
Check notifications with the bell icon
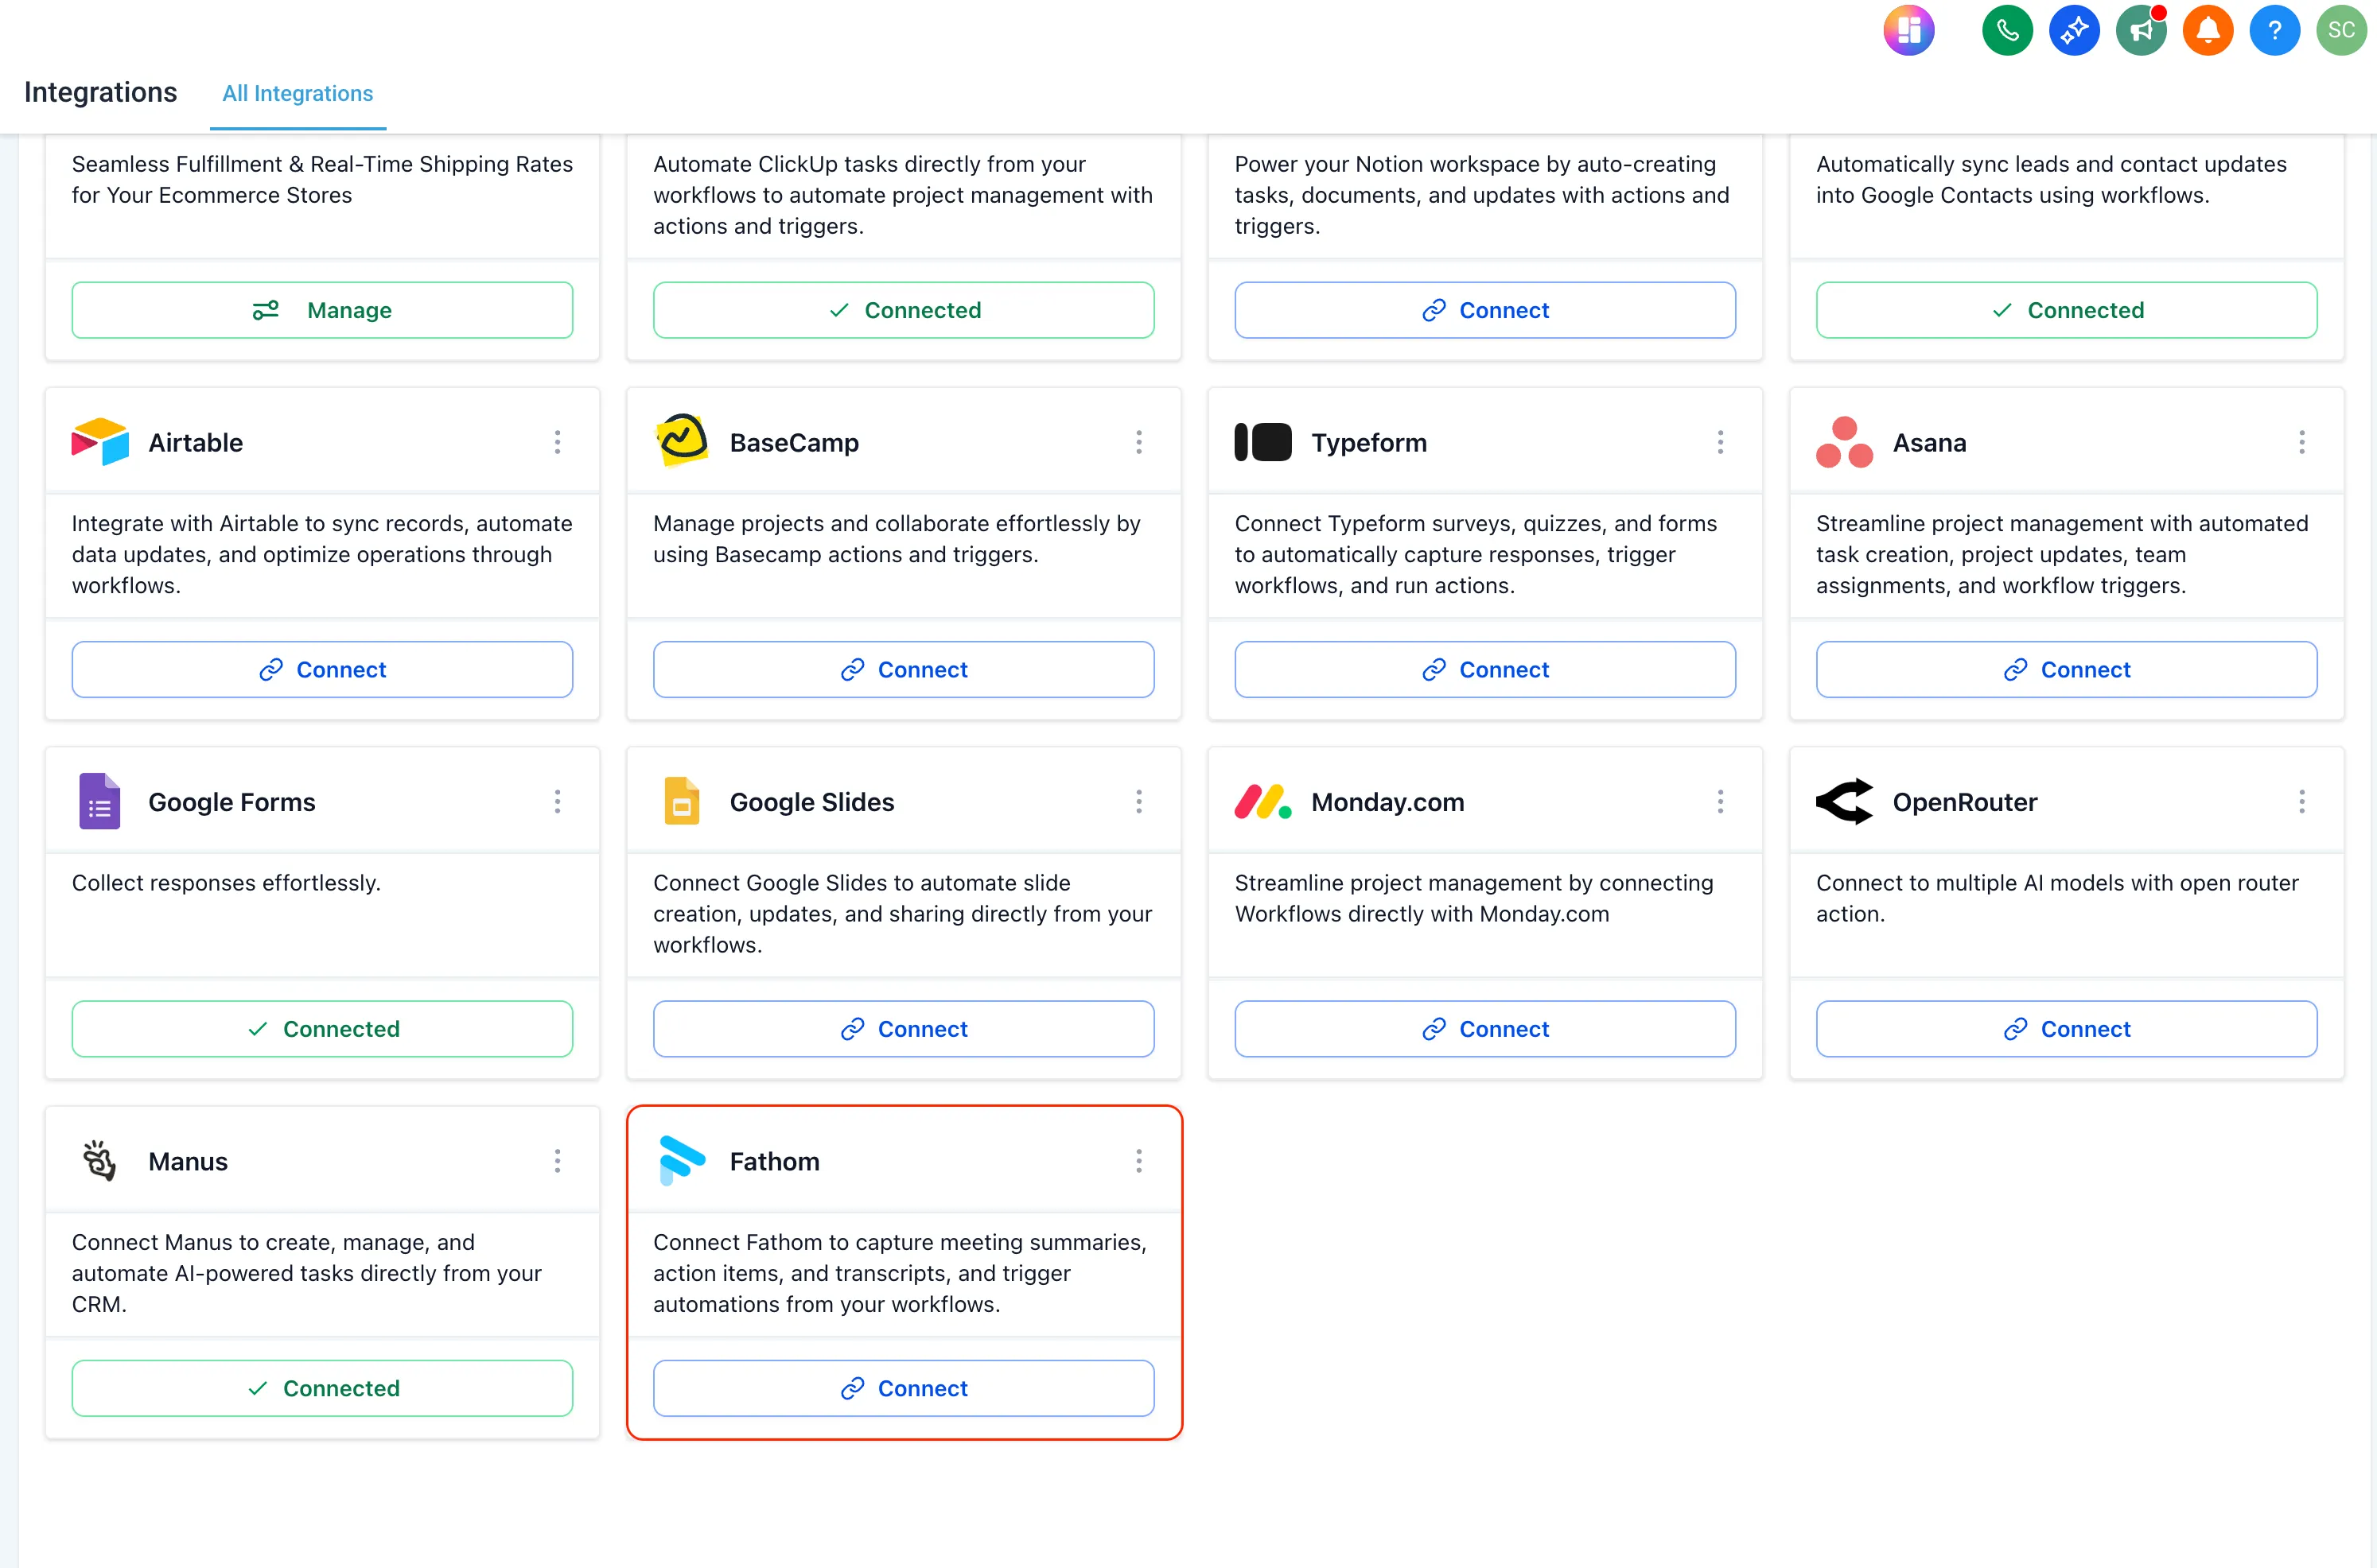coord(2208,30)
